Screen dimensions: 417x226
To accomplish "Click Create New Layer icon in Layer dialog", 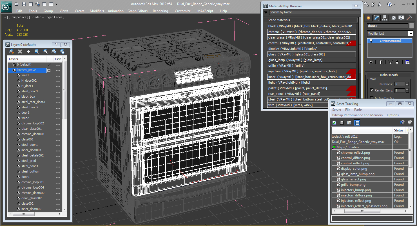I will (12, 52).
